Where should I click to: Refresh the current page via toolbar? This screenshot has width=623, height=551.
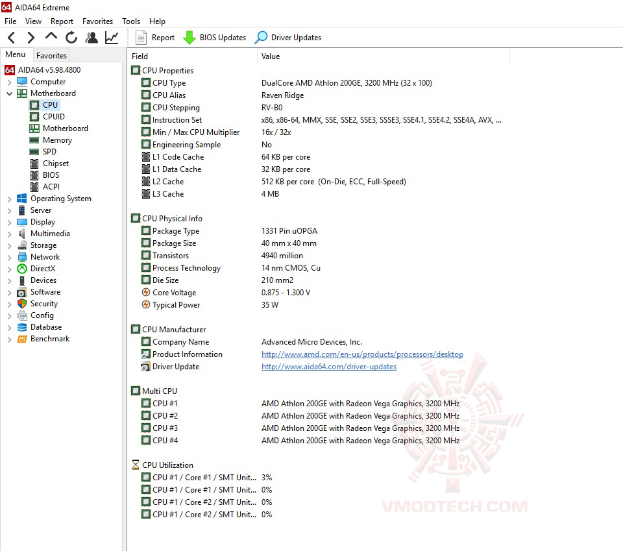pos(71,38)
